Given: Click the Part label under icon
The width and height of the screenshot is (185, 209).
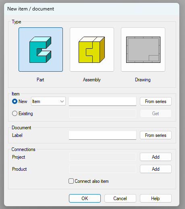Looking at the screenshot, I should 40,80.
